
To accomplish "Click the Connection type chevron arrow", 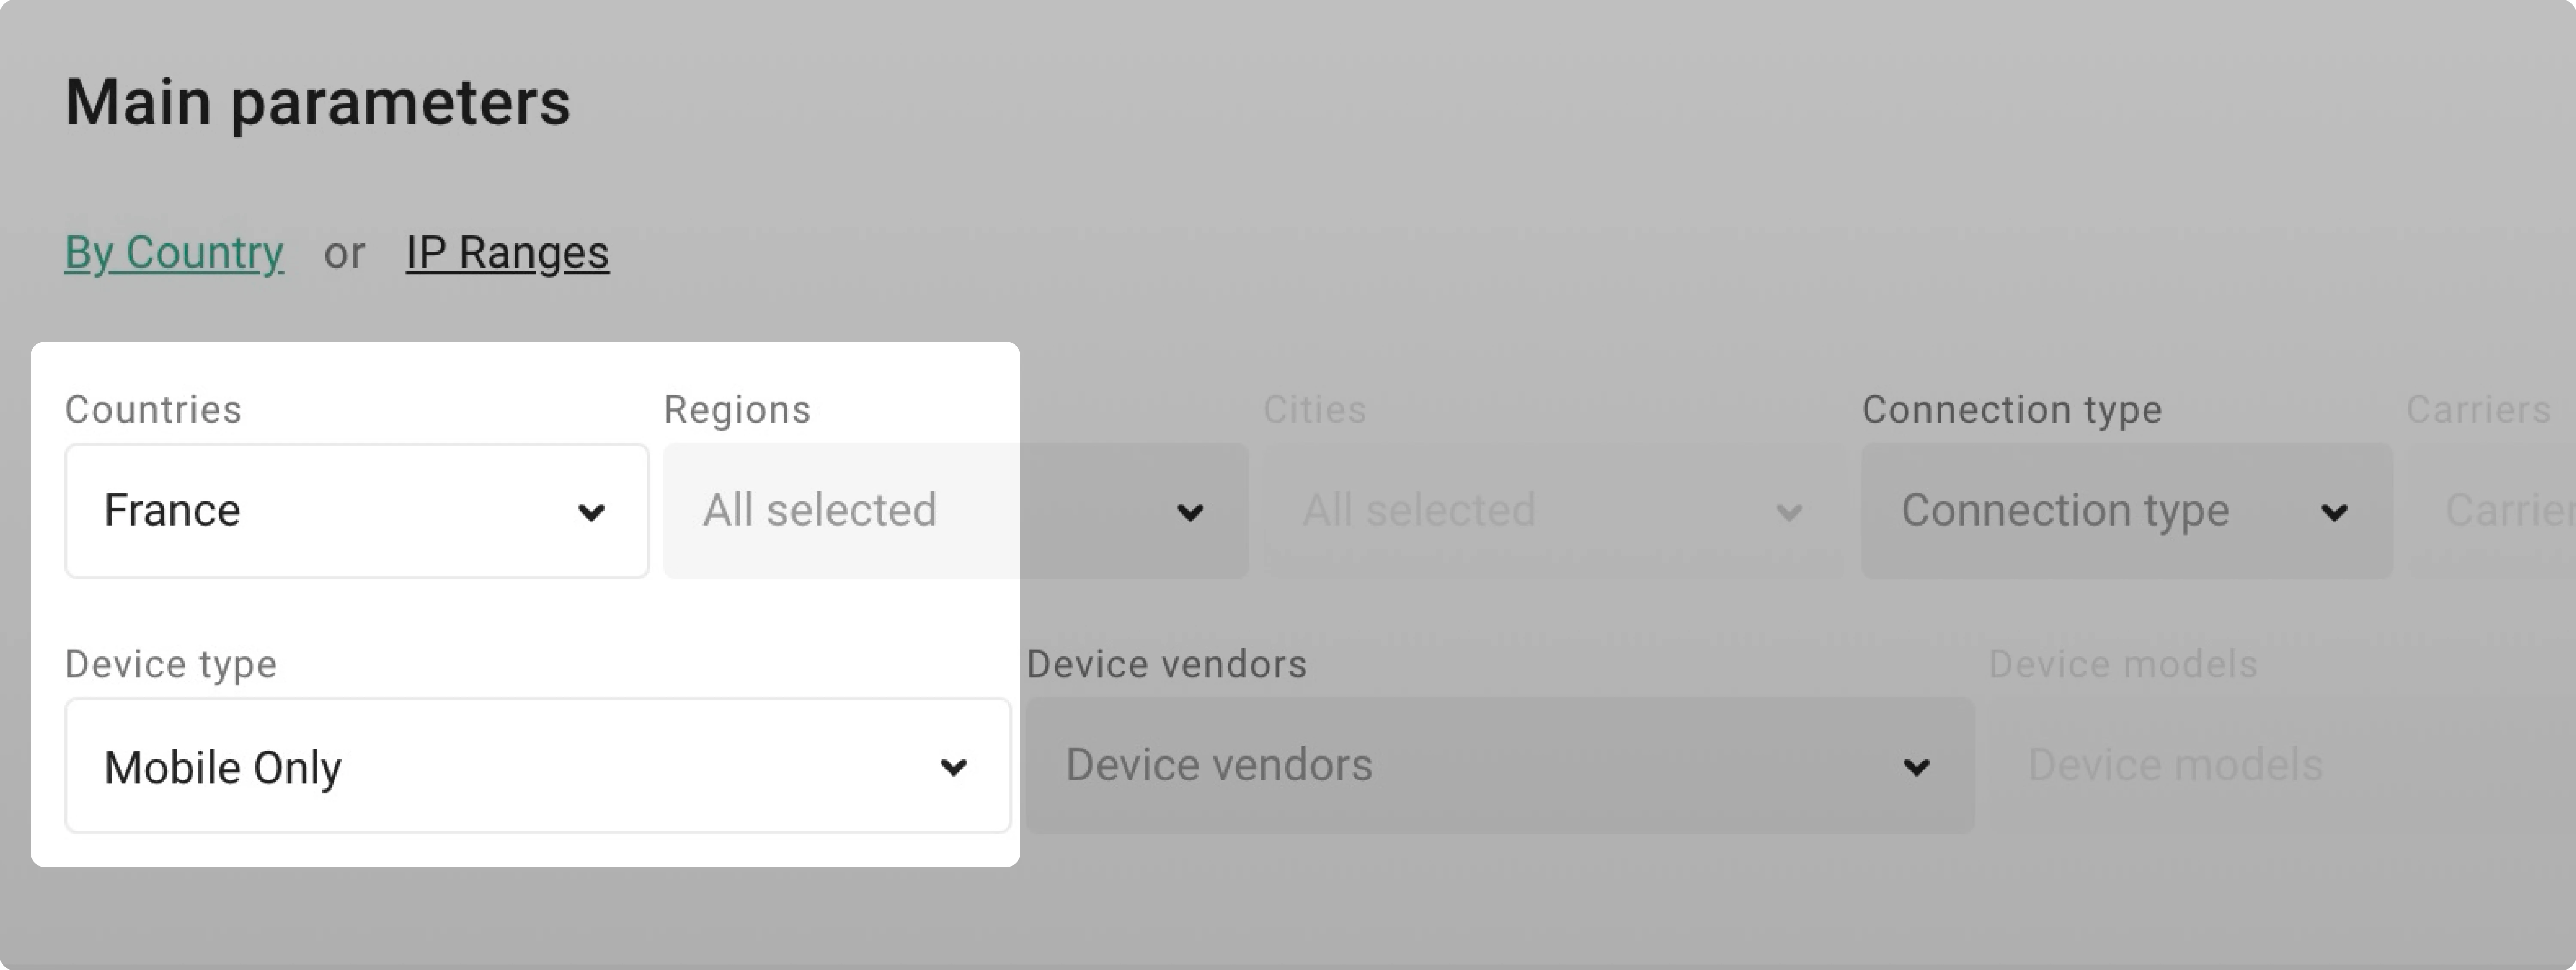I will pyautogui.click(x=2334, y=513).
